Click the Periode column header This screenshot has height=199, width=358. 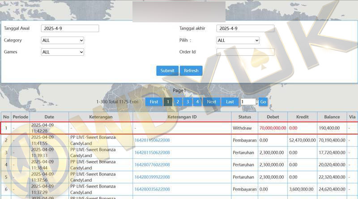pyautogui.click(x=21, y=117)
